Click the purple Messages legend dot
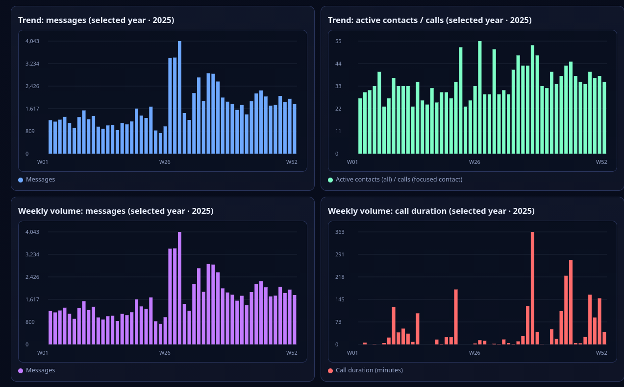624x387 pixels. [21, 370]
